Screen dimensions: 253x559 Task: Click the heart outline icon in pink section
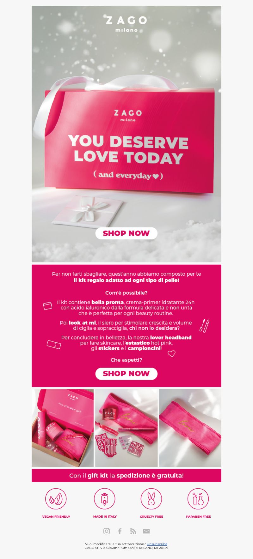tap(171, 354)
